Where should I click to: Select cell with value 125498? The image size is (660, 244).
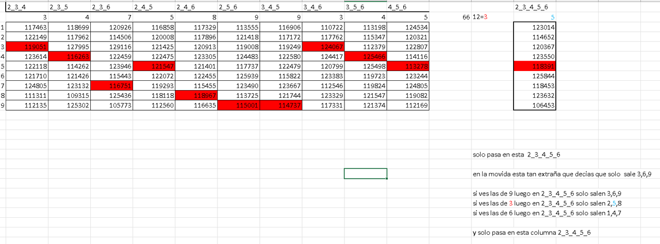pos(366,66)
